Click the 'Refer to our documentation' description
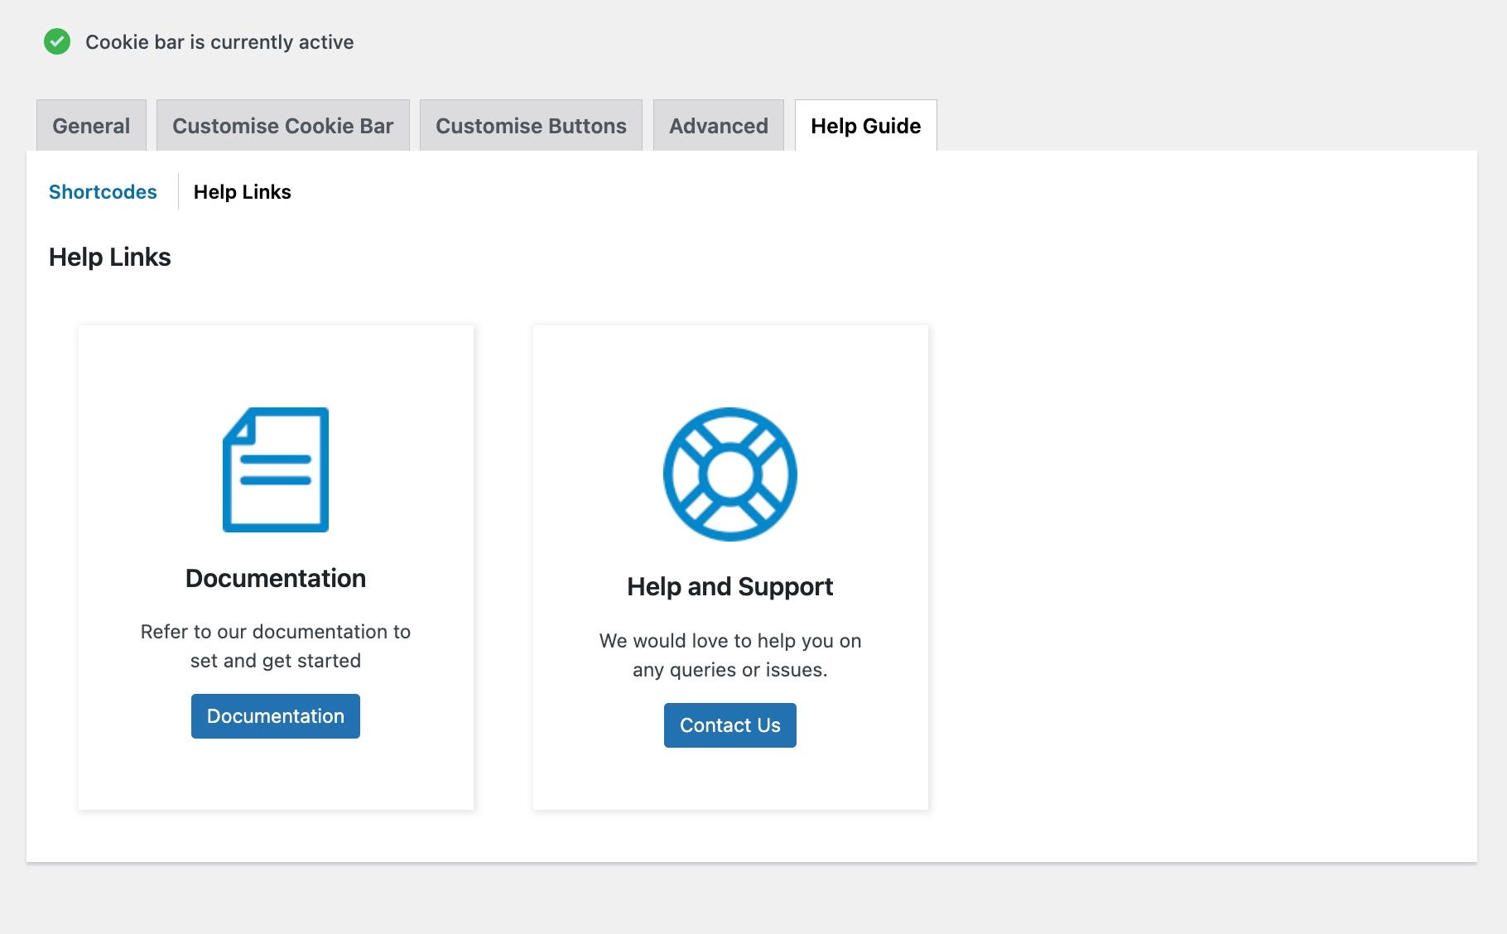 click(x=276, y=646)
